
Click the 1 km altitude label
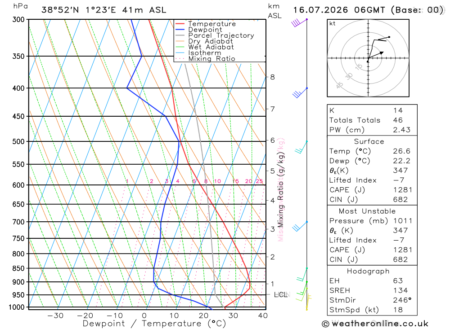point(272,284)
